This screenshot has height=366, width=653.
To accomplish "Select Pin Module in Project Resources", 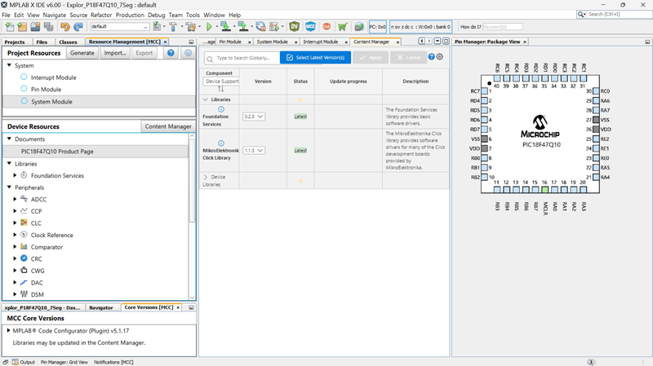I will tap(46, 90).
